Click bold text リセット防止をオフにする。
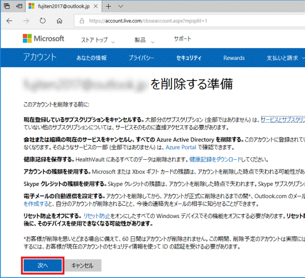Screen dimensions: 305x278 coord(53,216)
